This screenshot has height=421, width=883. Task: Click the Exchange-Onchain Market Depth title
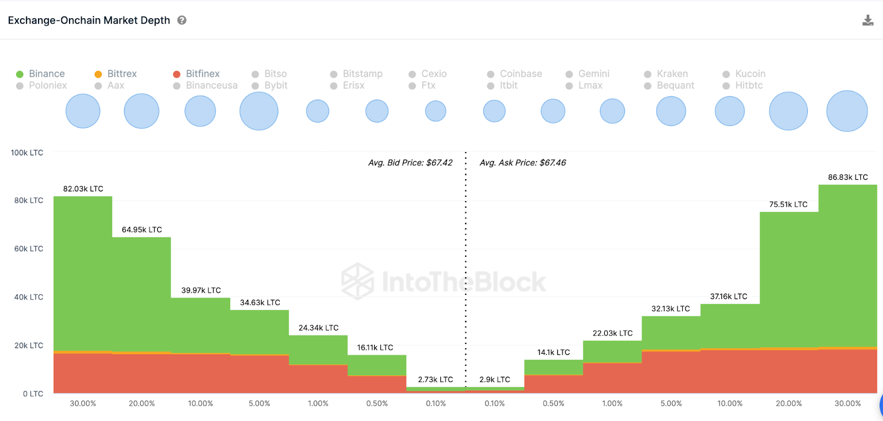pos(89,20)
